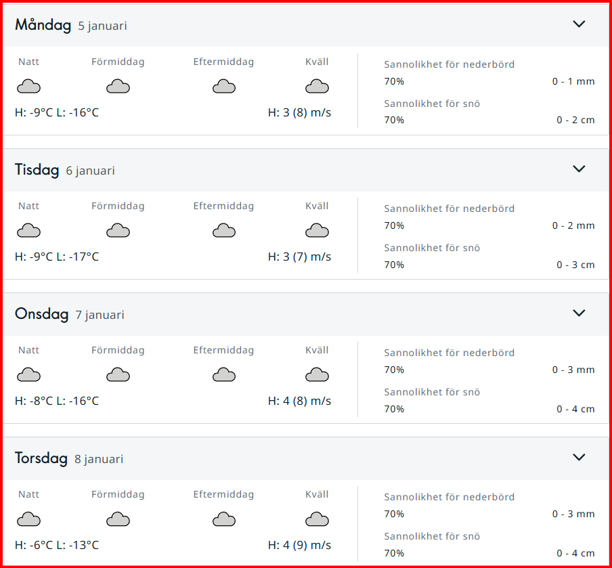Click the Förmiddag label under Tisdag

tap(118, 206)
